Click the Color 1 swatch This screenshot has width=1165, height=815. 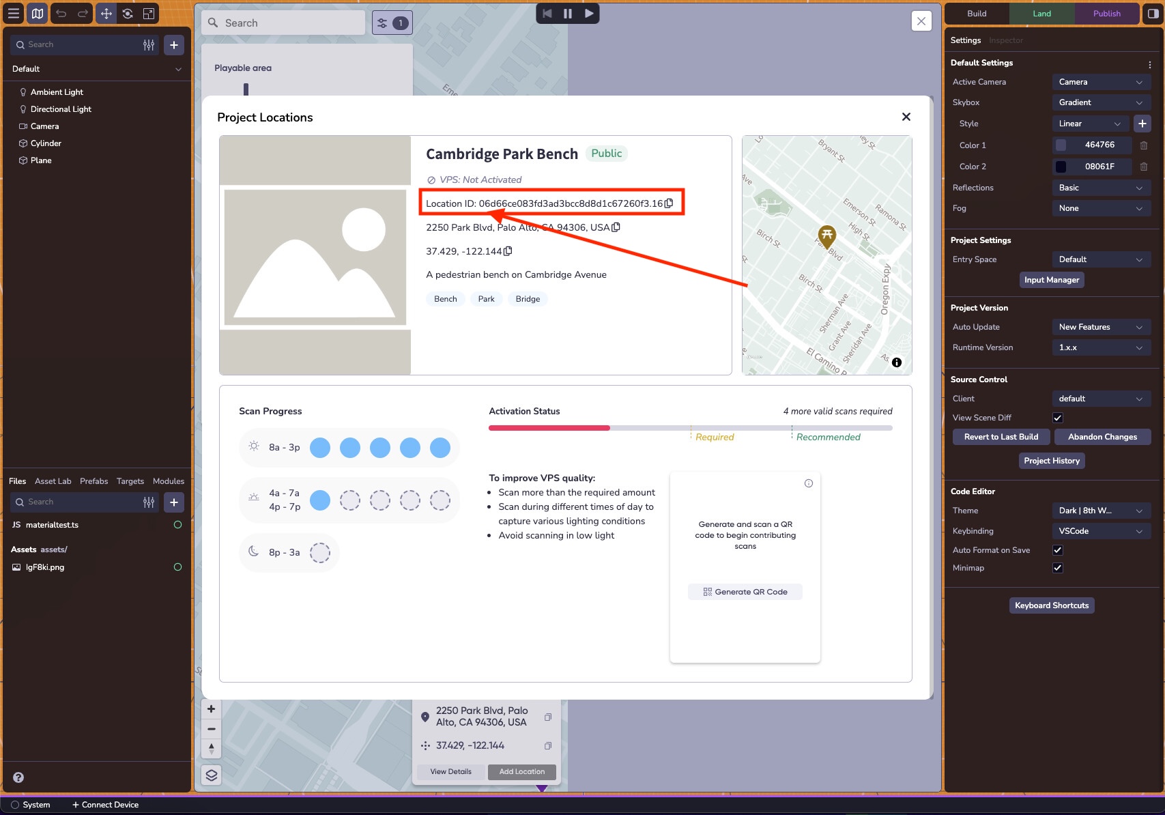click(1061, 145)
